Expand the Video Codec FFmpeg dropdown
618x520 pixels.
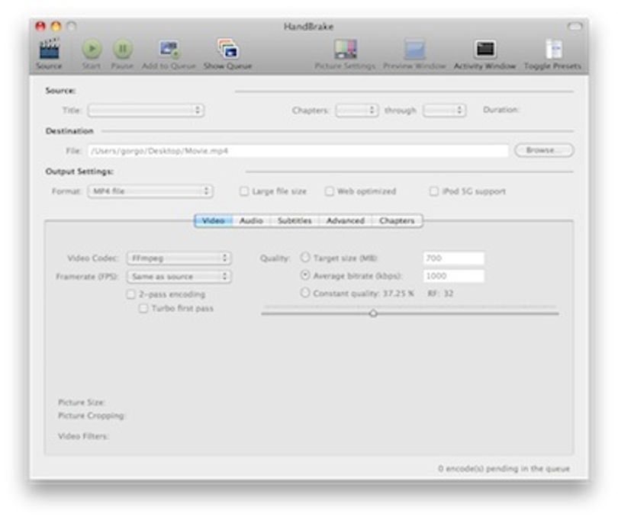tap(179, 258)
